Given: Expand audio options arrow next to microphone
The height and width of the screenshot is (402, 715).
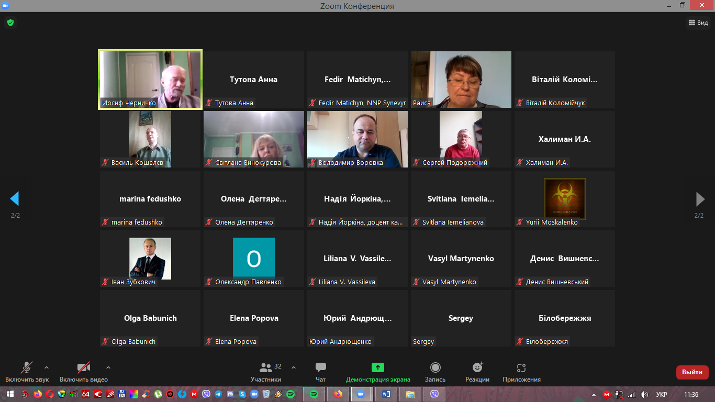Looking at the screenshot, I should point(47,367).
